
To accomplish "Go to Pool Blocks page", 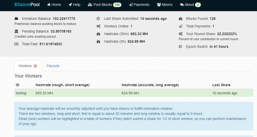I will pyautogui.click(x=104, y=5).
